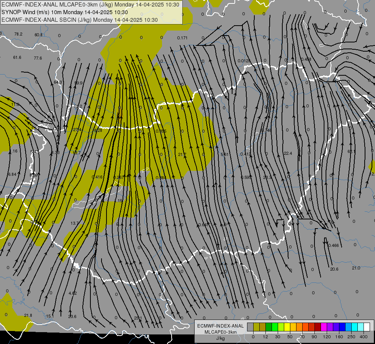Click the map value 23.6
The height and width of the screenshot is (344, 375).
coord(72,316)
